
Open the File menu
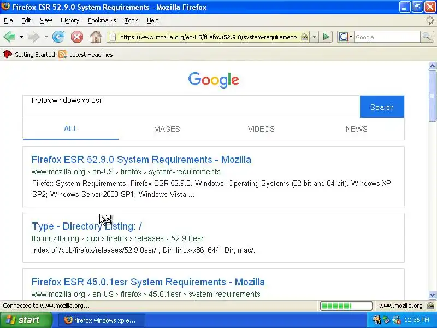[8, 20]
